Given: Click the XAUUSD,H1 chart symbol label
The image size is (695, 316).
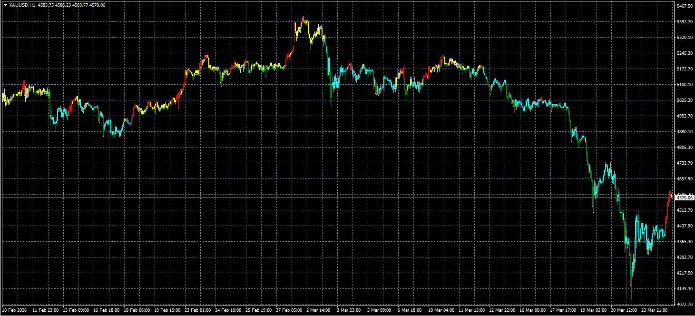Looking at the screenshot, I should (x=22, y=5).
